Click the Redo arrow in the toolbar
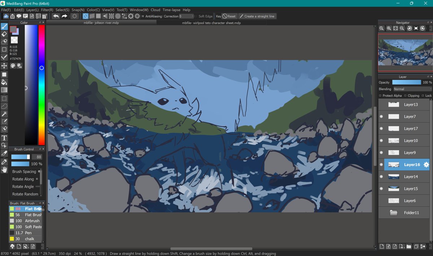This screenshot has width=433, height=256. coord(64,16)
